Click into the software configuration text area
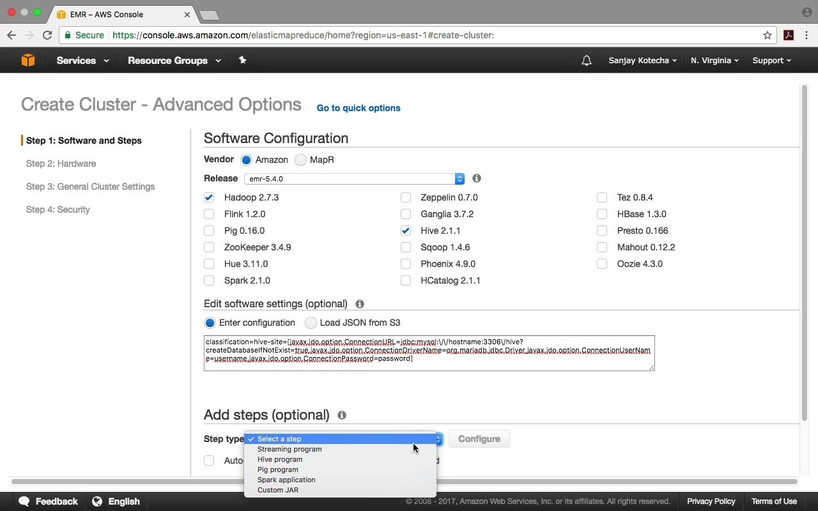 (429, 353)
